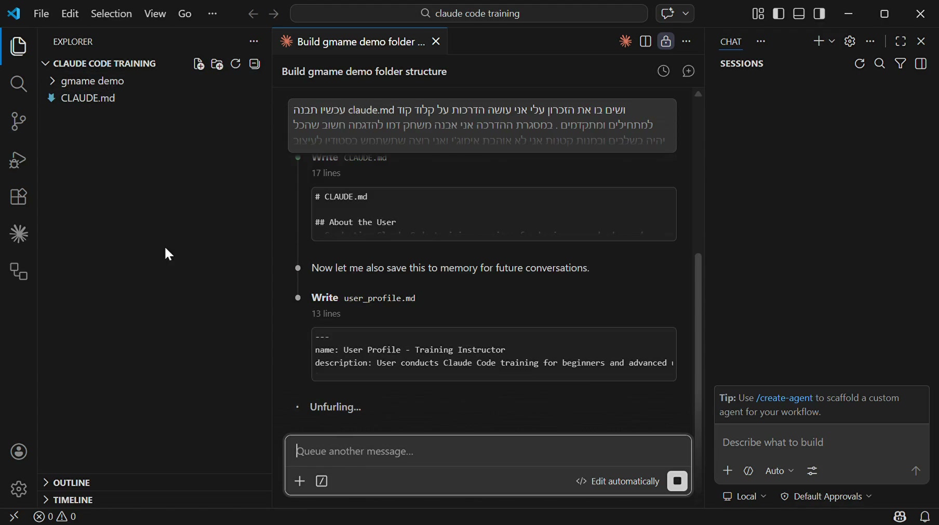The width and height of the screenshot is (939, 525).
Task: Refresh the Explorer file tree
Action: pyautogui.click(x=236, y=64)
